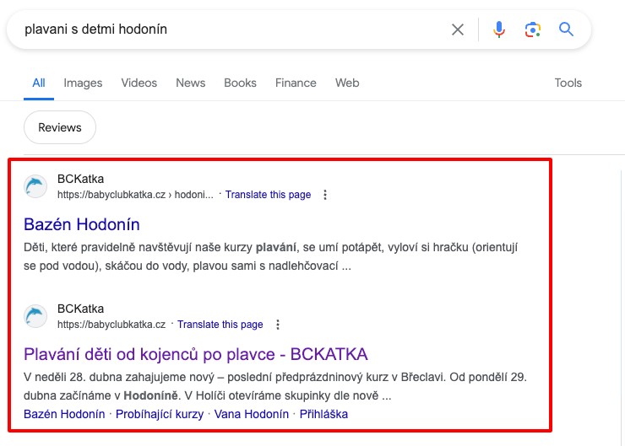Switch to the Images tab

(83, 83)
